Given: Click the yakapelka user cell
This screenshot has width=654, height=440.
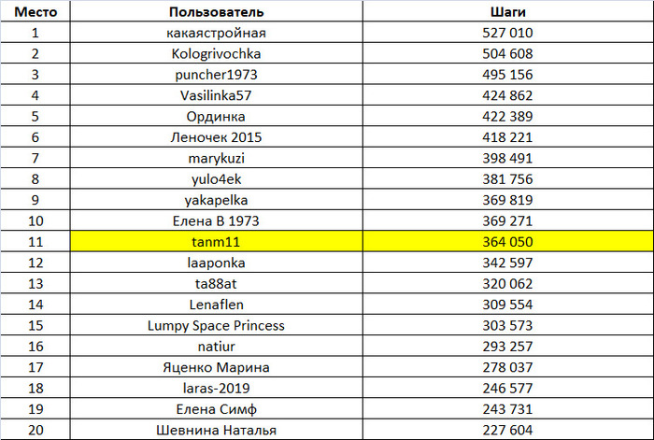Looking at the screenshot, I should pos(216,200).
